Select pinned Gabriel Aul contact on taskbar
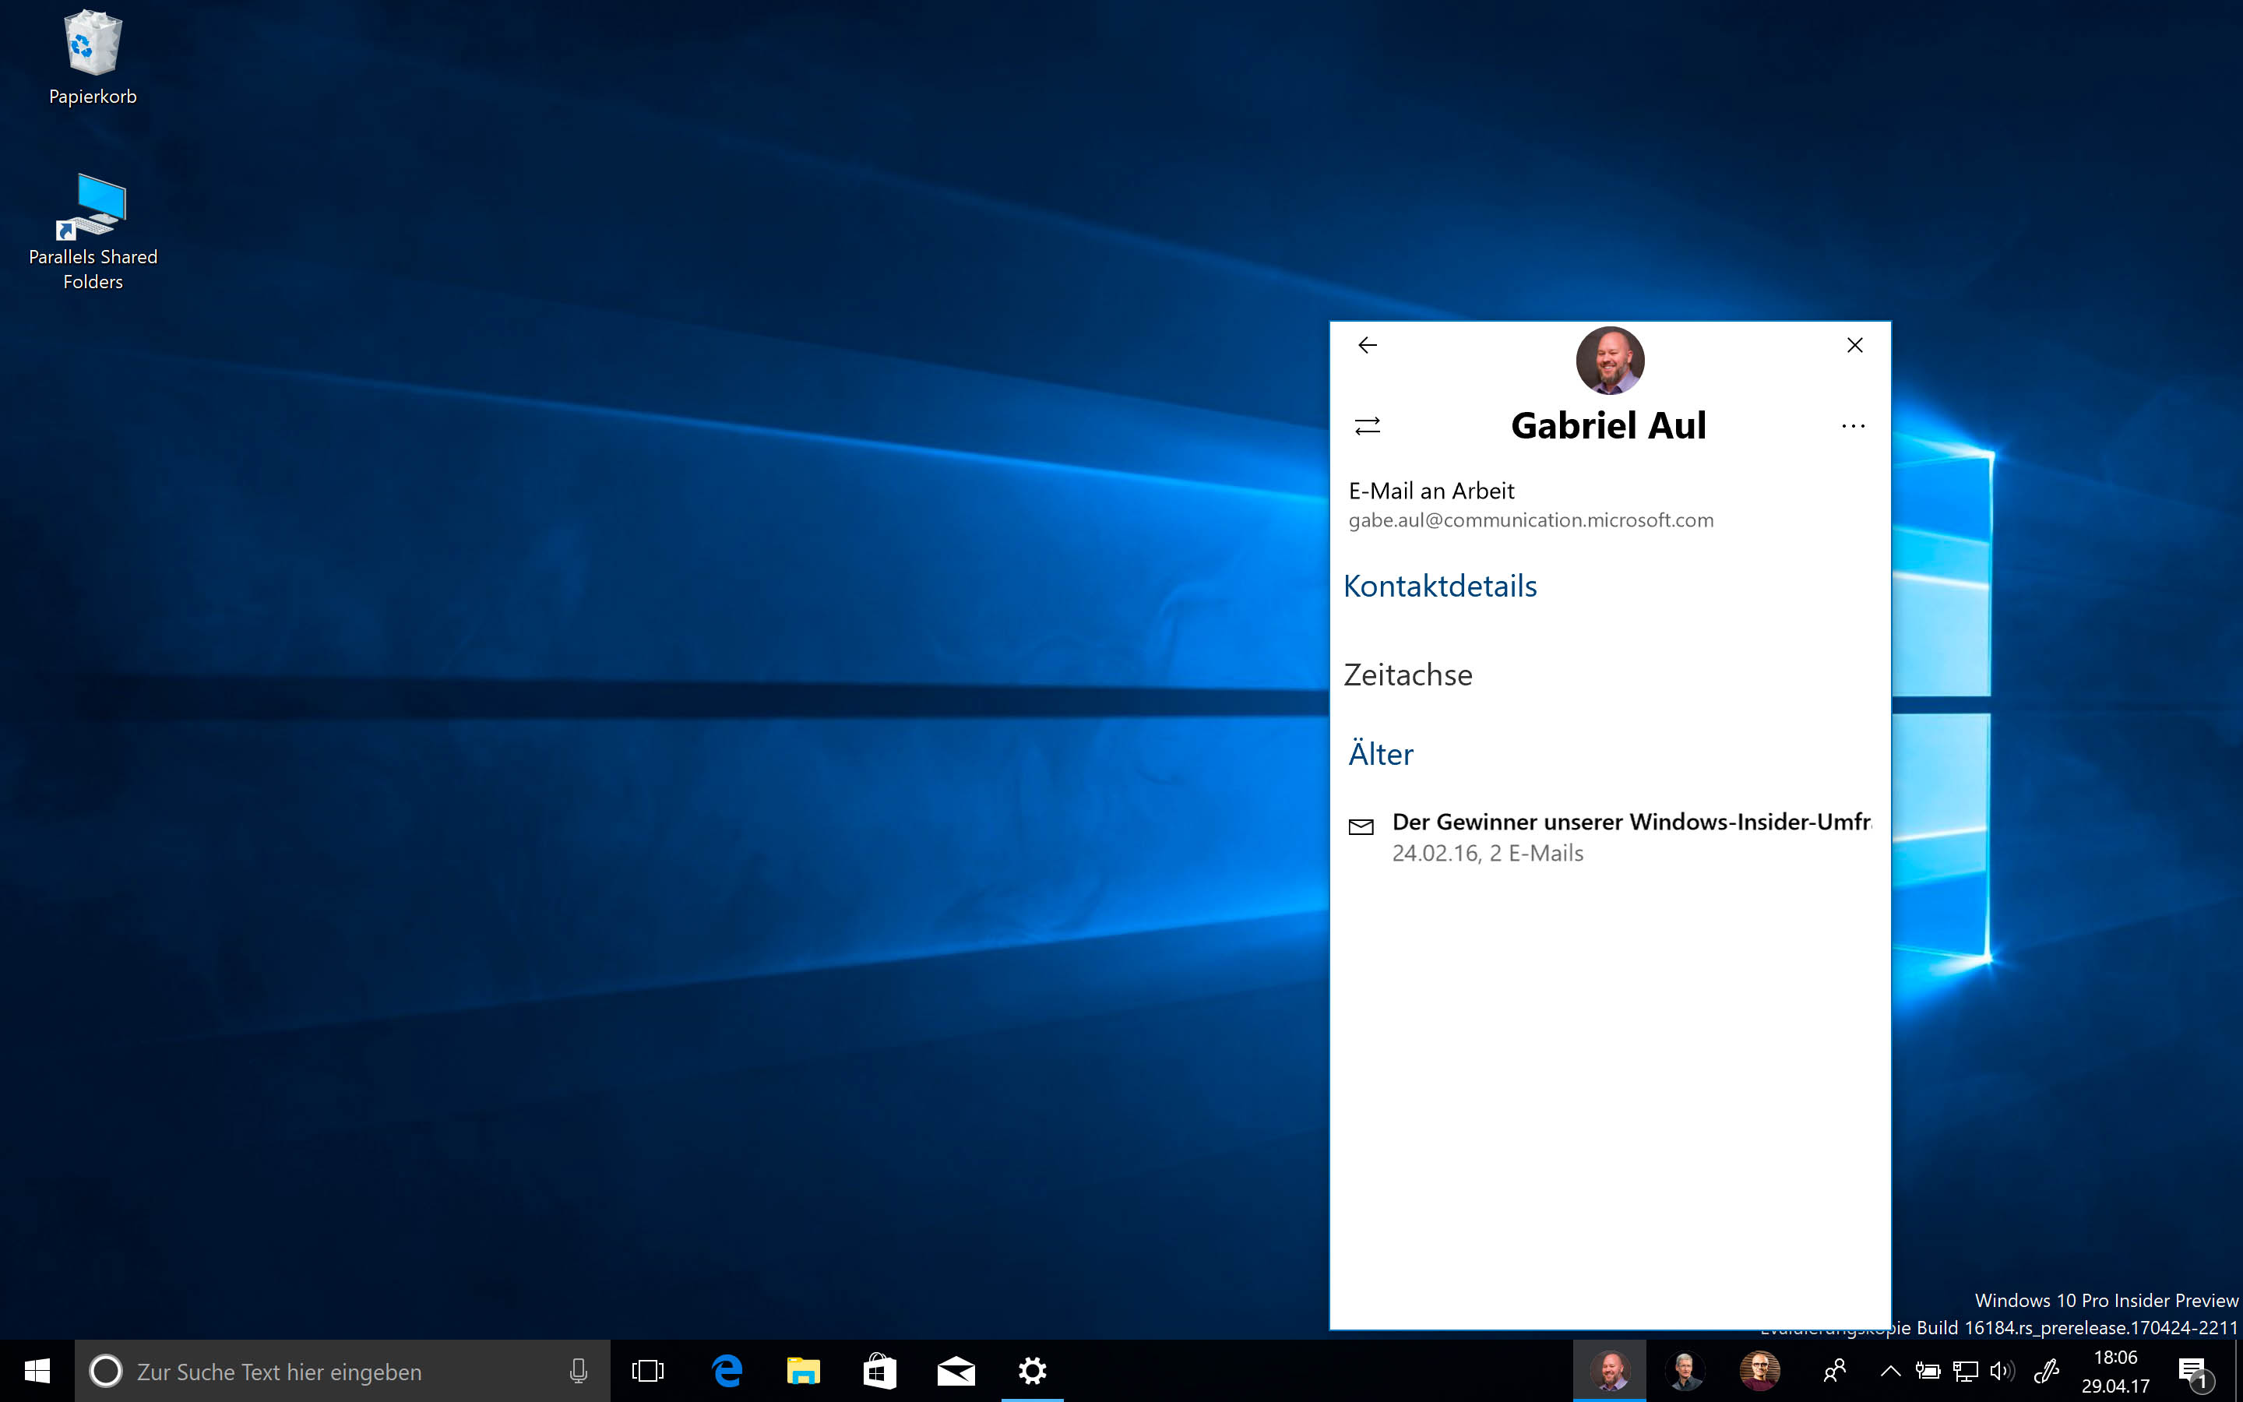 tap(1610, 1371)
